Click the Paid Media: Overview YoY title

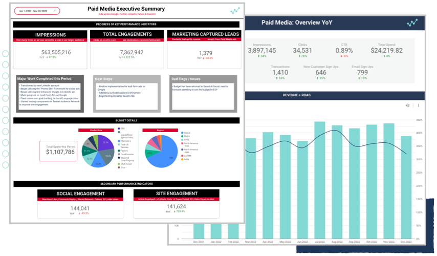297,23
